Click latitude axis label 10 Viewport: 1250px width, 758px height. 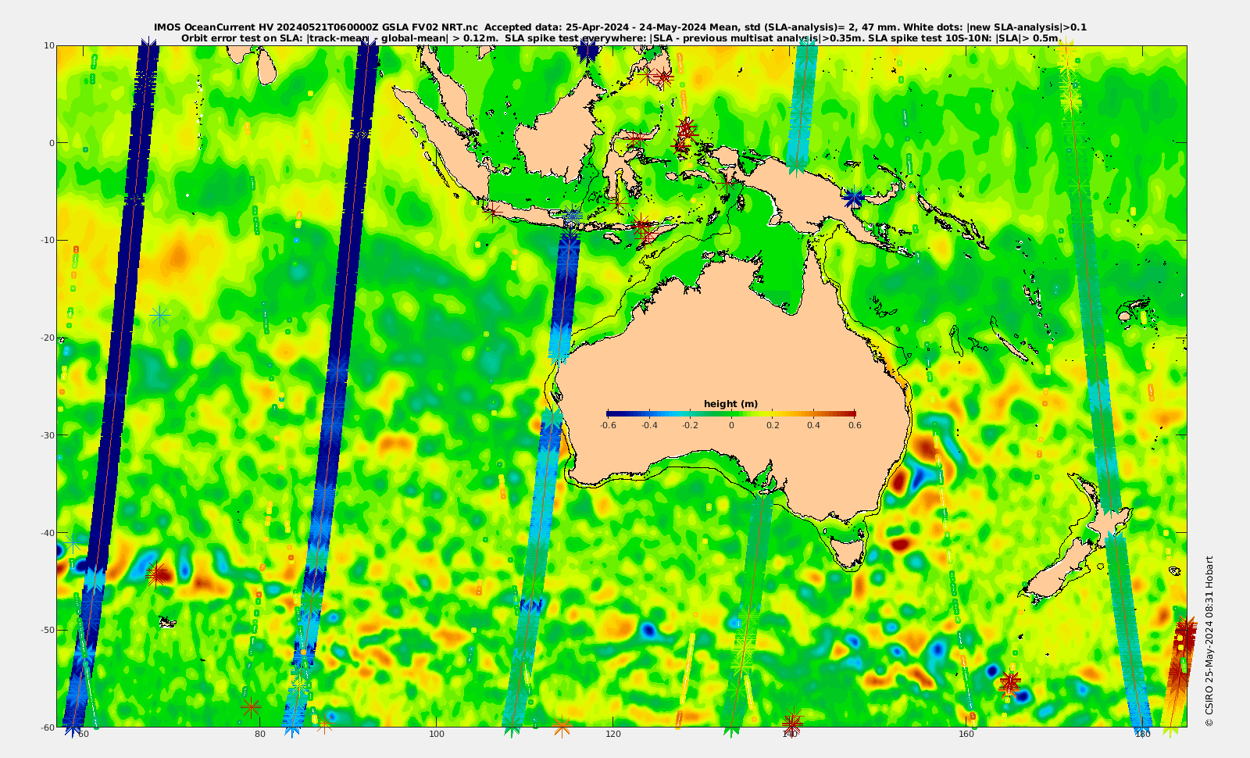tap(49, 45)
